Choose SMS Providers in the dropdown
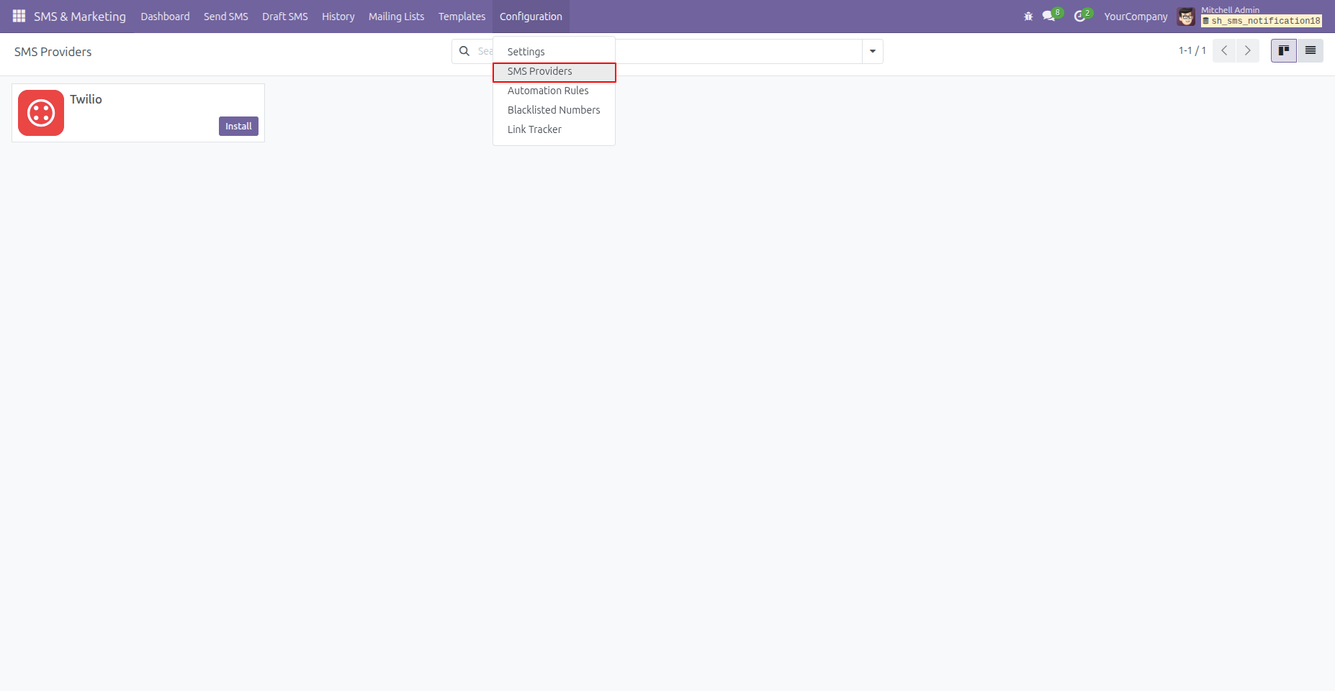This screenshot has height=691, width=1335. (x=554, y=72)
